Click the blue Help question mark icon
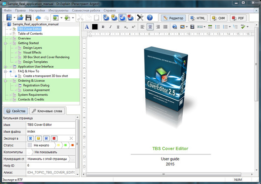Image resolution: width=261 pixels, height=184 pixels. pos(150,18)
